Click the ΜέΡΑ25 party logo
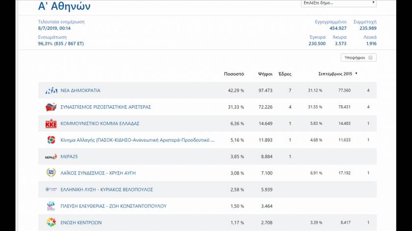Image resolution: width=412 pixels, height=231 pixels. pyautogui.click(x=51, y=157)
